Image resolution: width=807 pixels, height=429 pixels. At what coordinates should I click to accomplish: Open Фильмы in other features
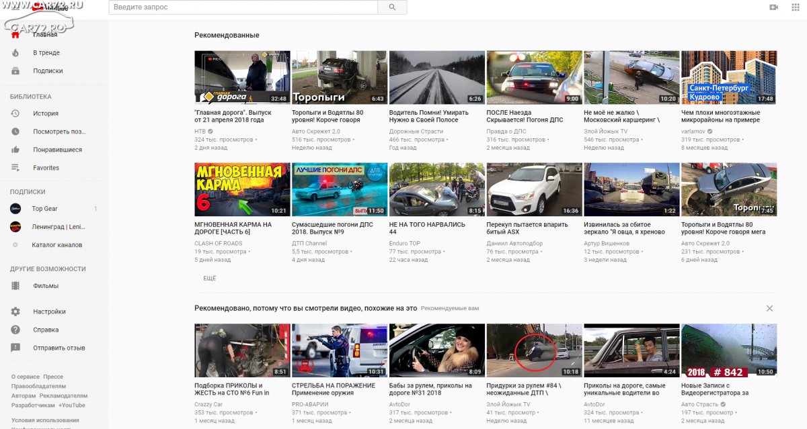coord(46,286)
